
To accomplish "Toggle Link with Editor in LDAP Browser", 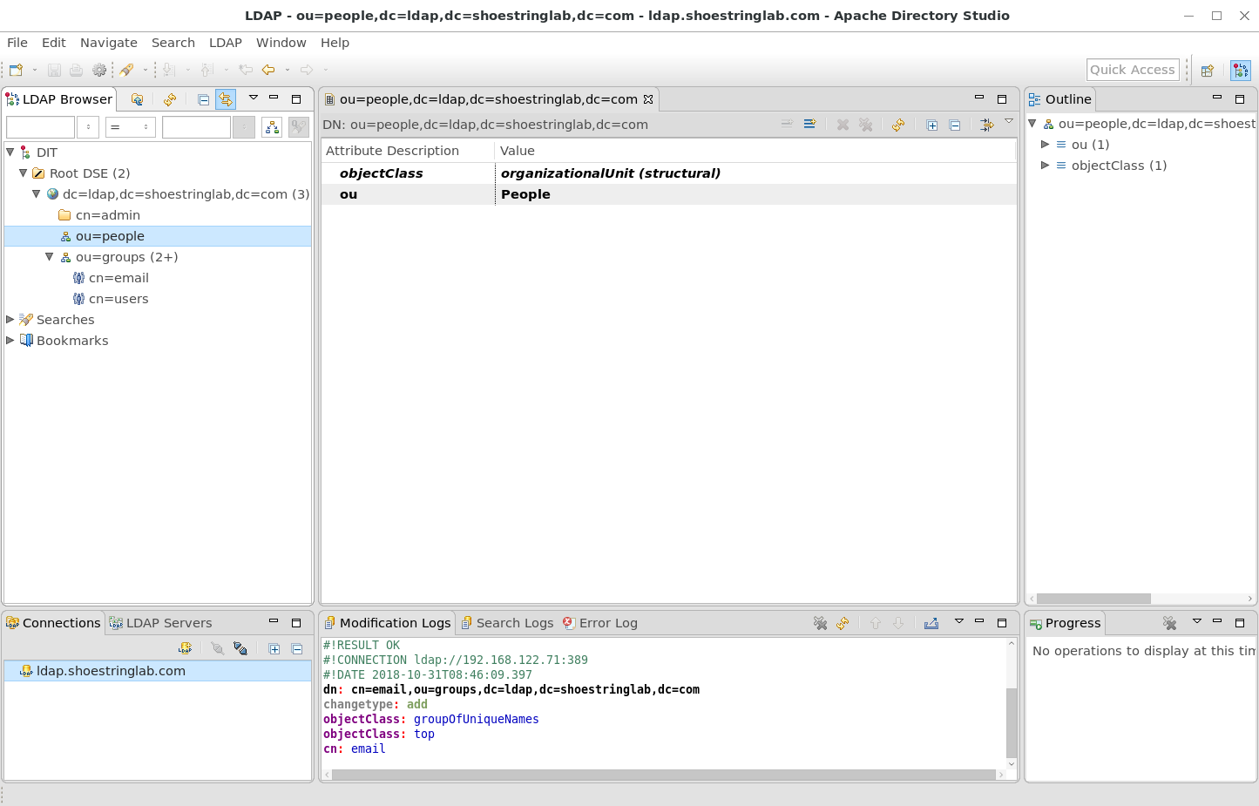I will pos(226,99).
